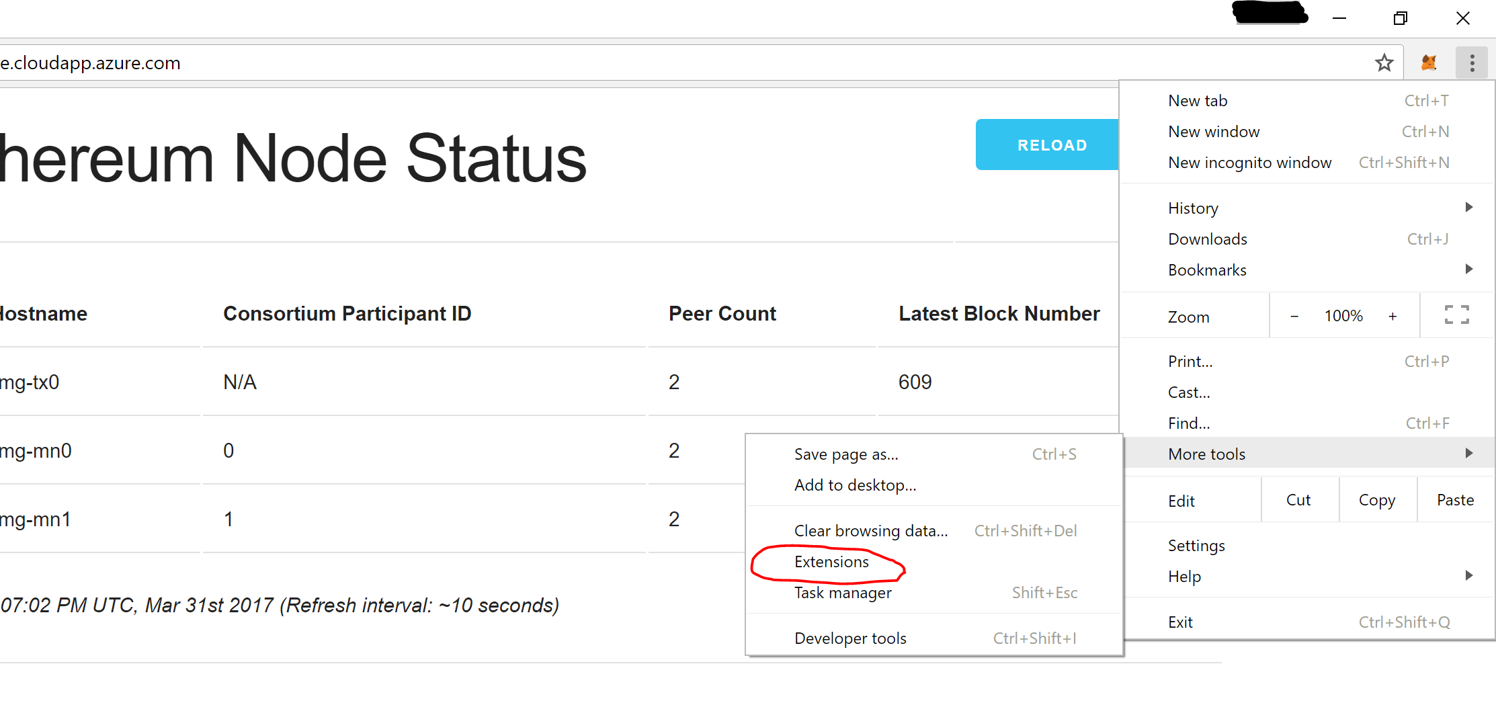Enter fullscreen using the fullscreen icon
Viewport: 1496px width, 703px height.
point(1456,315)
